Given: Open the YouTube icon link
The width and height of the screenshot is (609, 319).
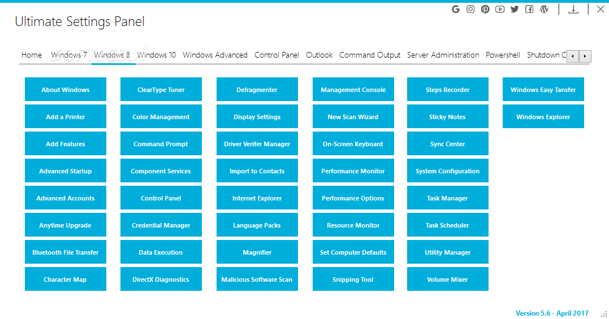Looking at the screenshot, I should point(500,9).
